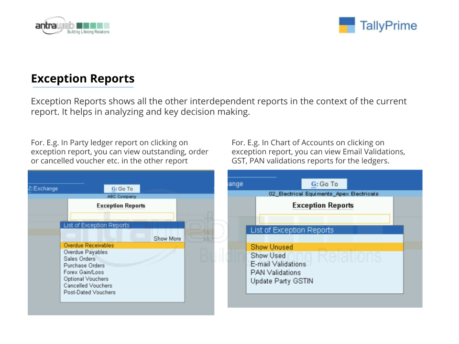Click left List of Exception Reports header
Viewport: 459px width, 344px height.
point(122,225)
